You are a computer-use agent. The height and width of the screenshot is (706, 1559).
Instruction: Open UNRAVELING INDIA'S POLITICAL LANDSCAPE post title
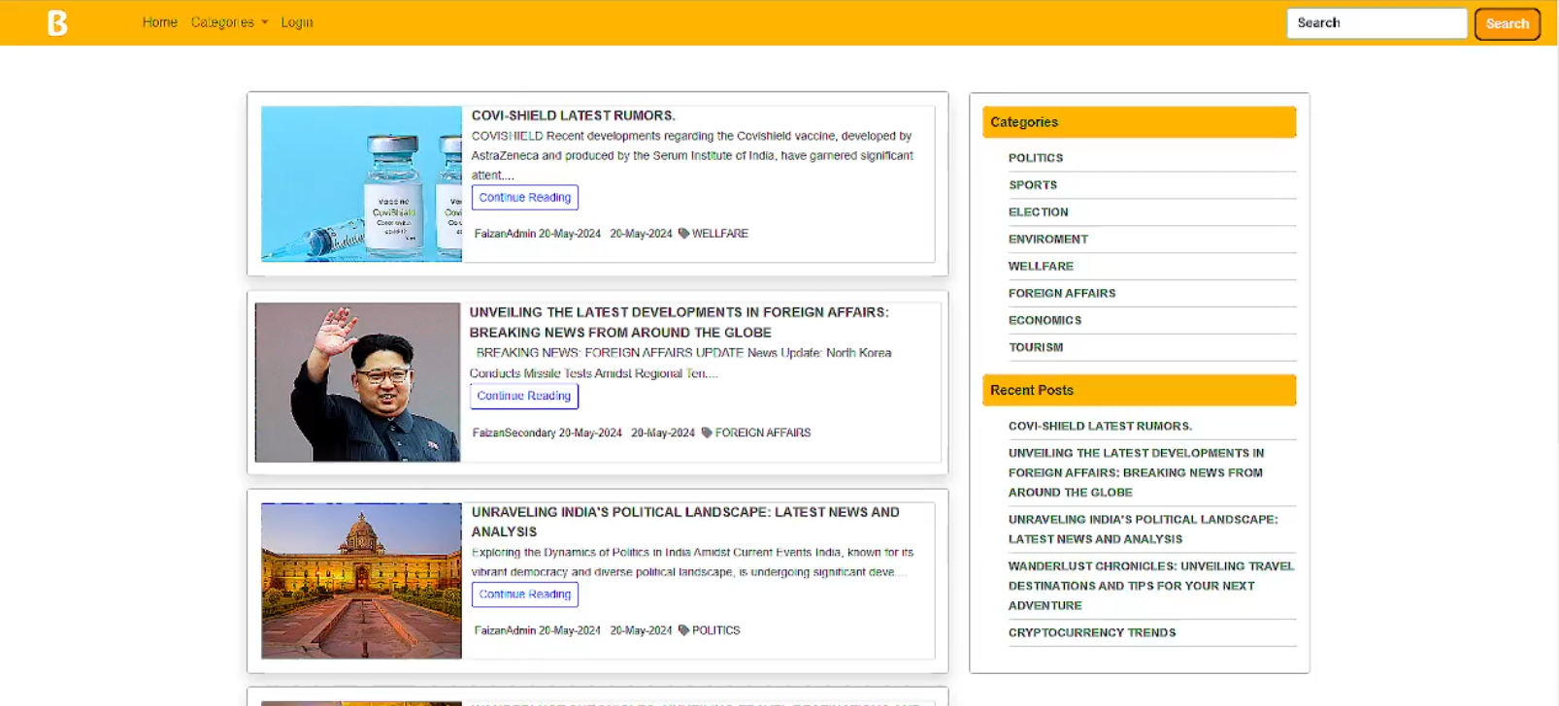tap(685, 522)
